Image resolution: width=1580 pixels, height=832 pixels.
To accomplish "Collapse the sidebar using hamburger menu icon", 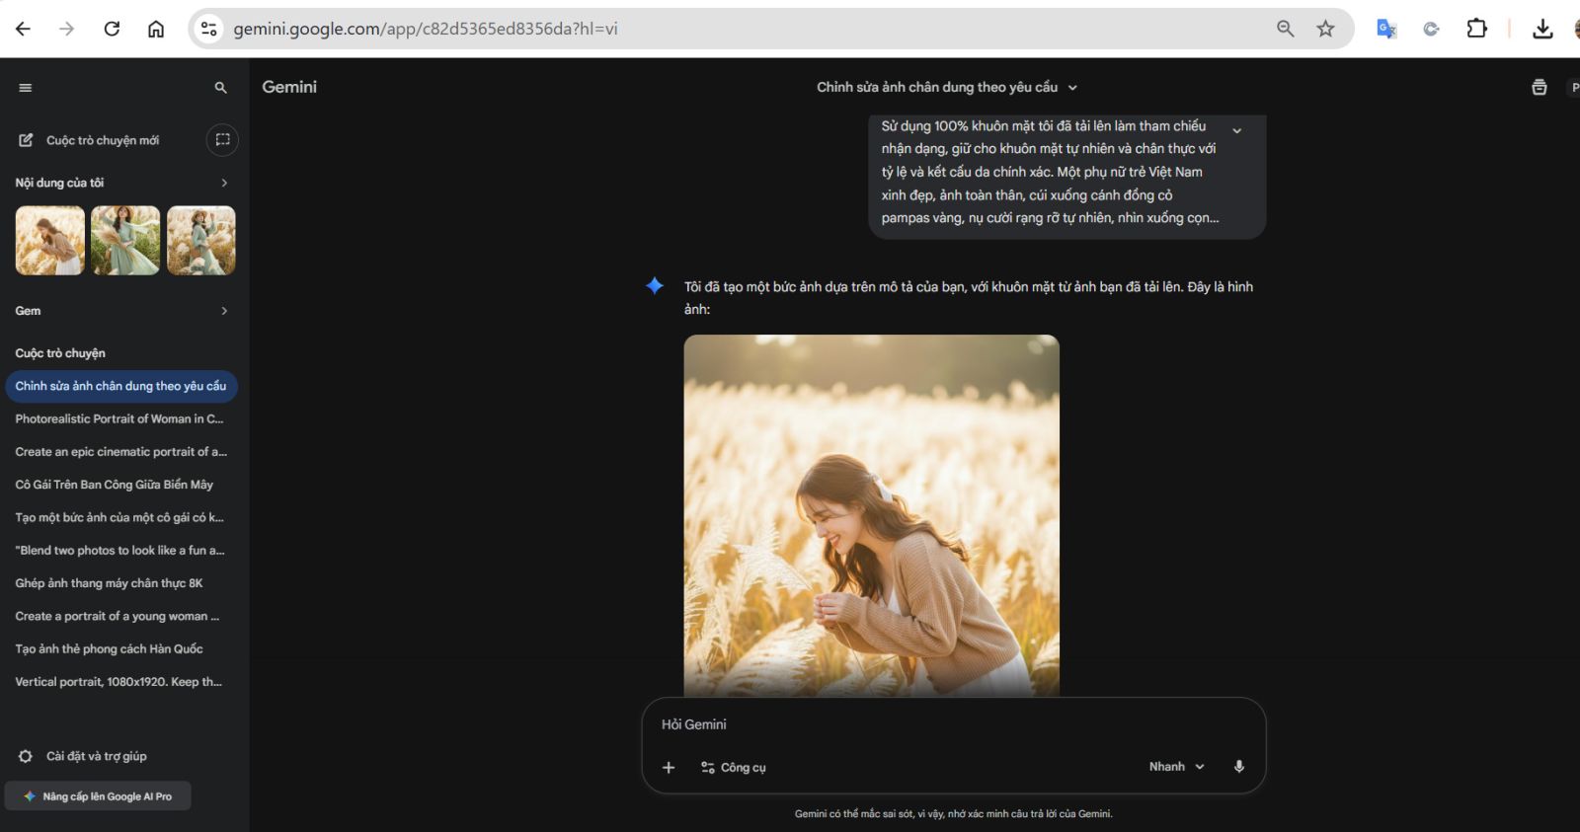I will click(26, 88).
